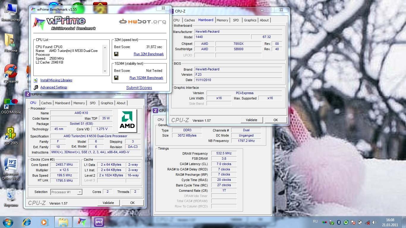
Task: Click the RU language indicator
Action: click(x=315, y=221)
